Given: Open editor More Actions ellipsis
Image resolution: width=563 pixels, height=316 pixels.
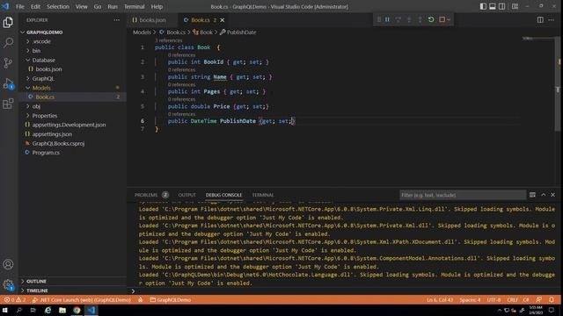Looking at the screenshot, I should pos(552,20).
